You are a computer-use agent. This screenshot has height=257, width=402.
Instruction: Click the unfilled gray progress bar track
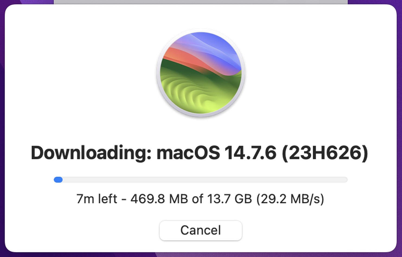[205, 180]
